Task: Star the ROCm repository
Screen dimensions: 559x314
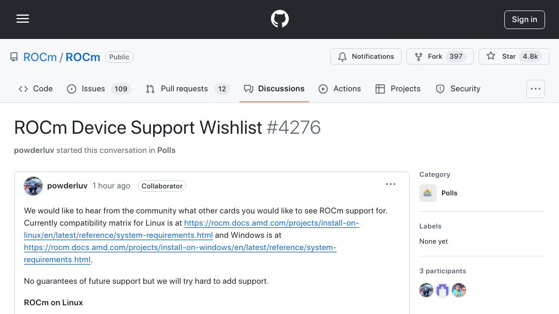Action: click(x=514, y=56)
